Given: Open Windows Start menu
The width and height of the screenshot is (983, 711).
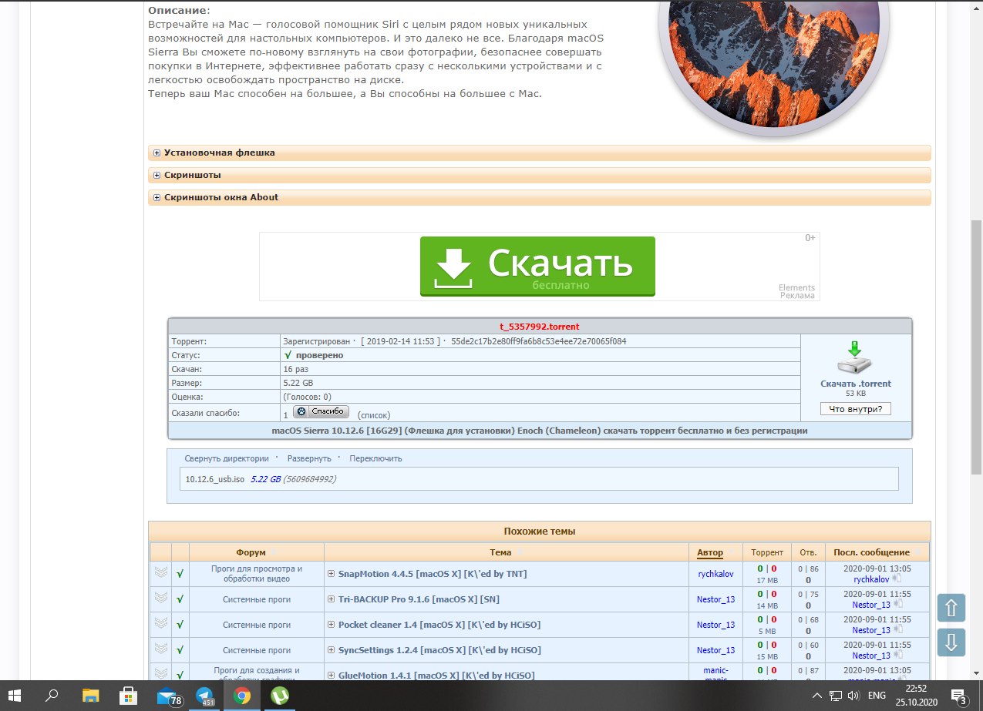Looking at the screenshot, I should point(15,696).
